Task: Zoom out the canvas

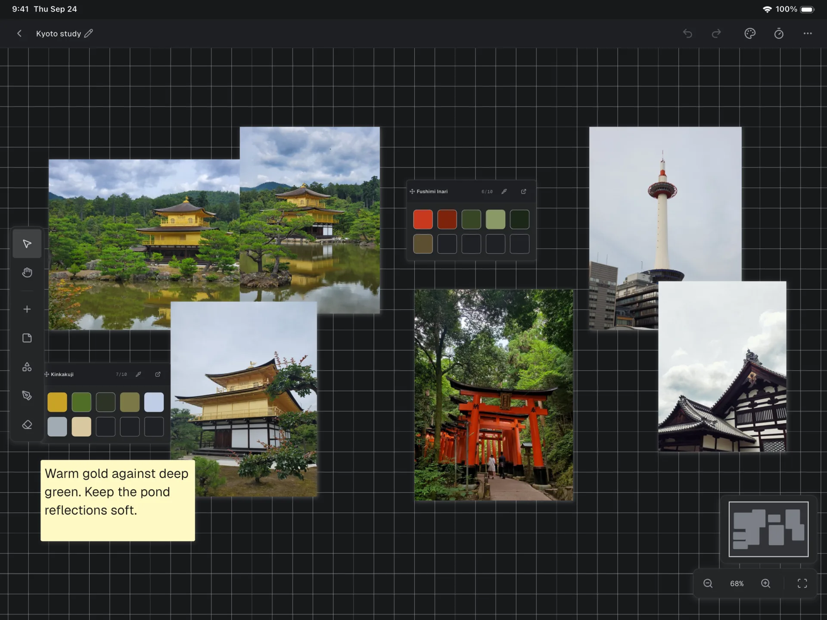Action: point(708,583)
